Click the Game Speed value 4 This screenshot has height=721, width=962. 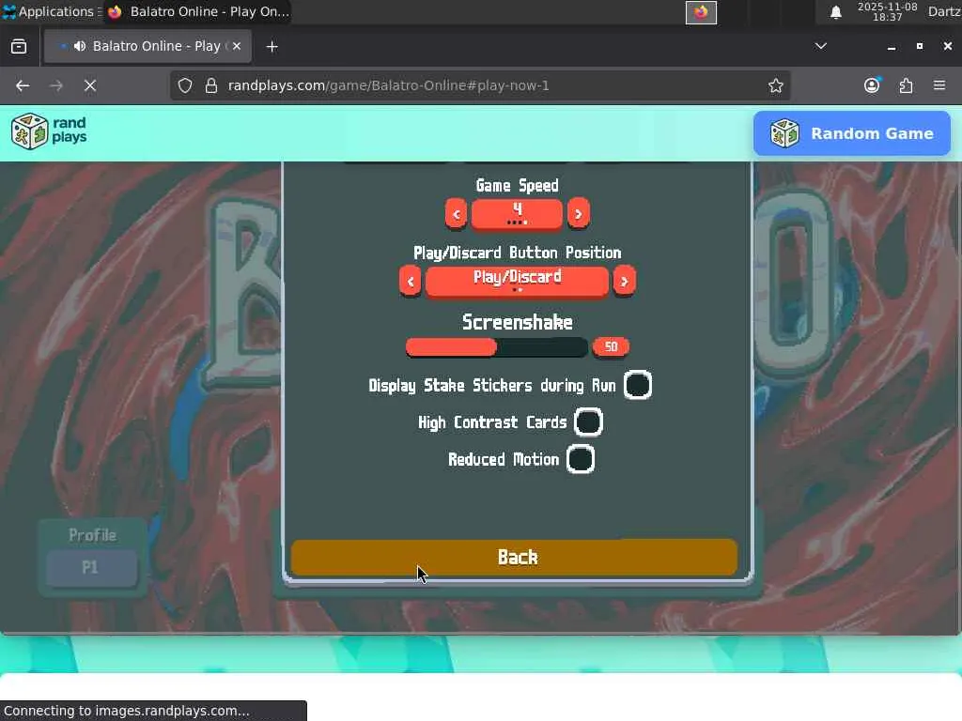click(517, 214)
